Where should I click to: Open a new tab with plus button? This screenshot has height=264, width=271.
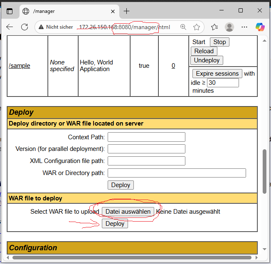127,11
